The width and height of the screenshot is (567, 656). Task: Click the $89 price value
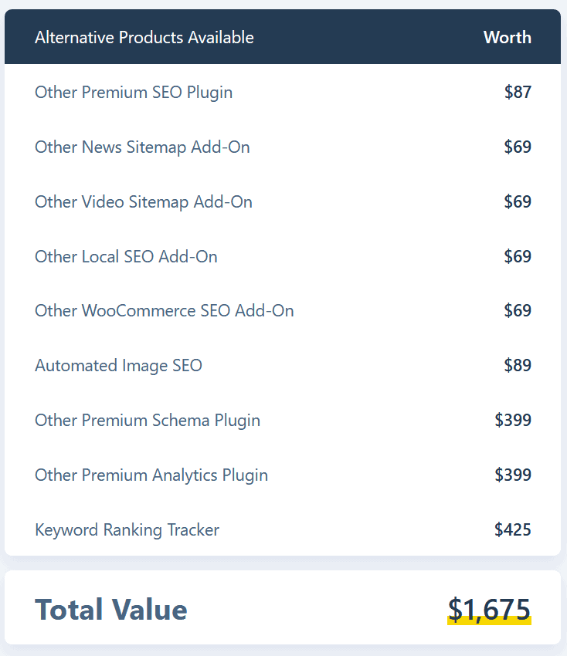518,365
